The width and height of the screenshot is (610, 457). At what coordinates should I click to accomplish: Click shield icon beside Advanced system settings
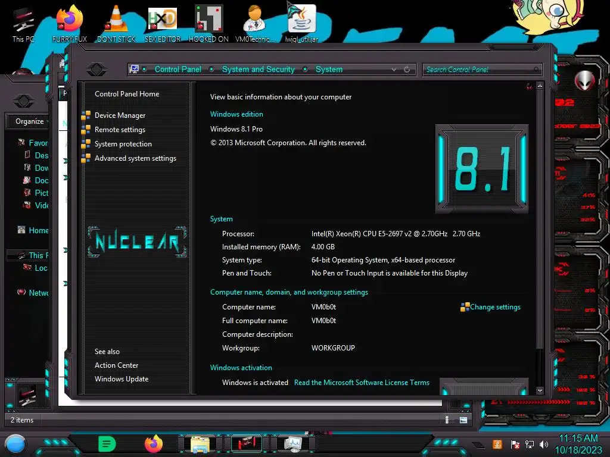(86, 158)
